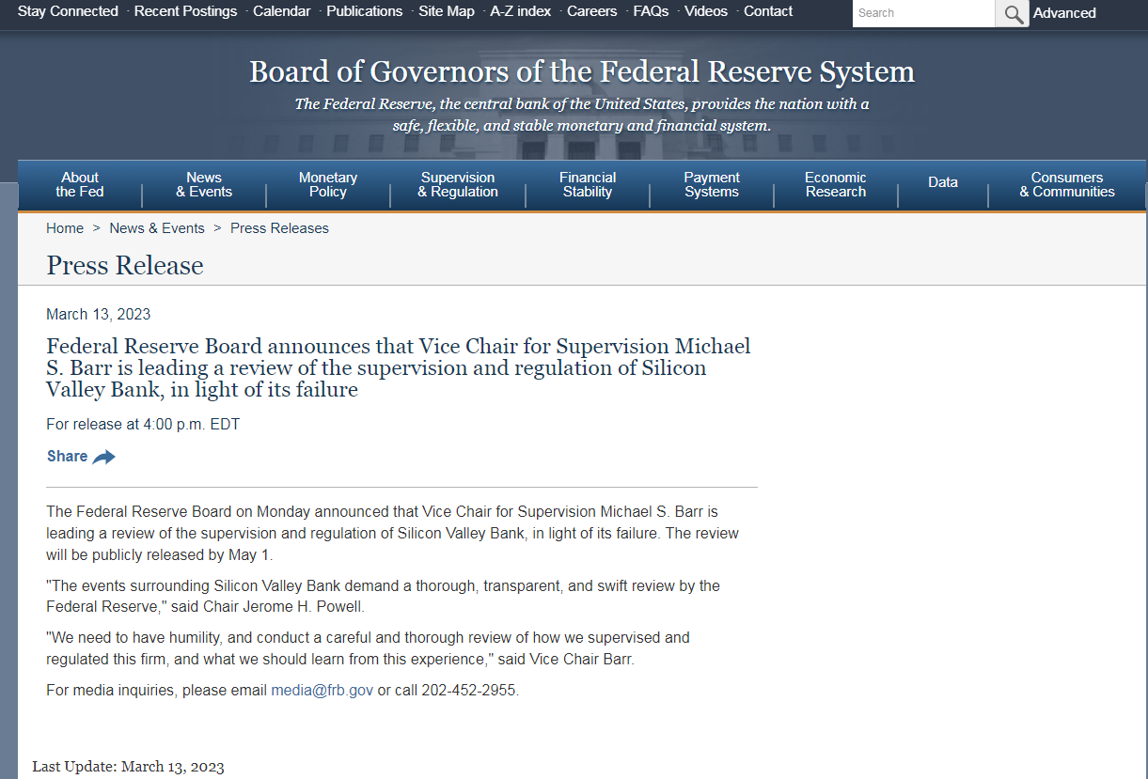This screenshot has width=1148, height=779.
Task: Click the search input field
Action: click(x=922, y=13)
